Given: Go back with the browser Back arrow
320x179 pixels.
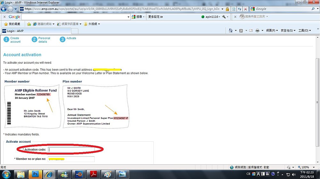Looking at the screenshot, I should click(x=4, y=9).
